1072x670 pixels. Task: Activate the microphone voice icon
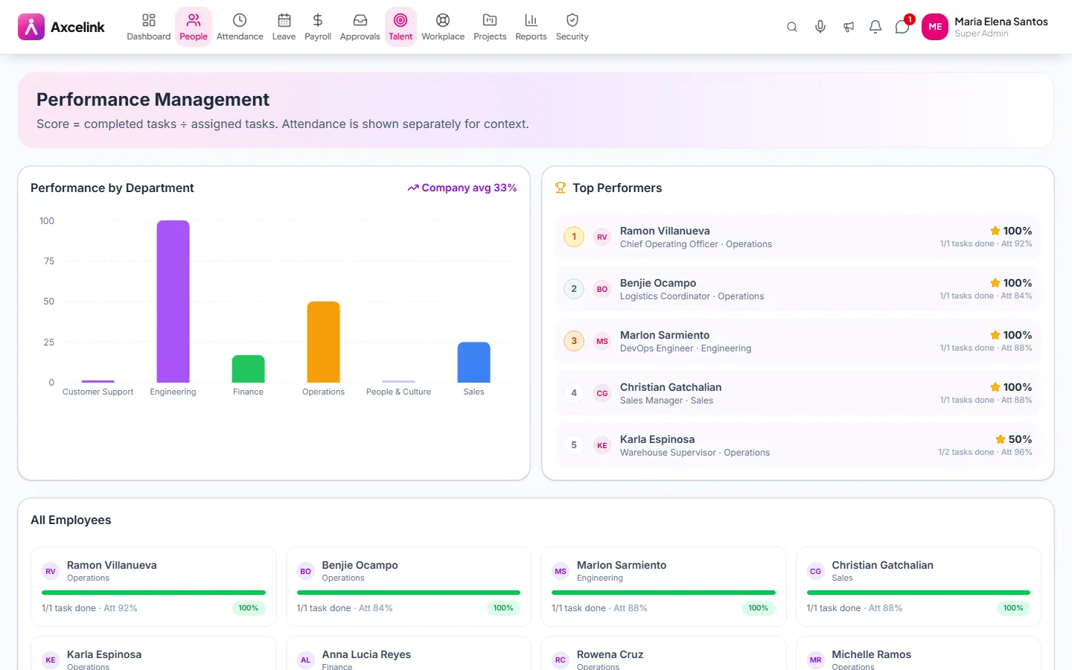pos(820,27)
